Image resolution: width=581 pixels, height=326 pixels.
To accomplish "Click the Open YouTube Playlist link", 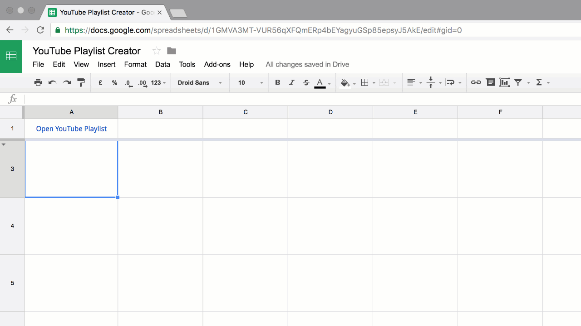I will (71, 129).
